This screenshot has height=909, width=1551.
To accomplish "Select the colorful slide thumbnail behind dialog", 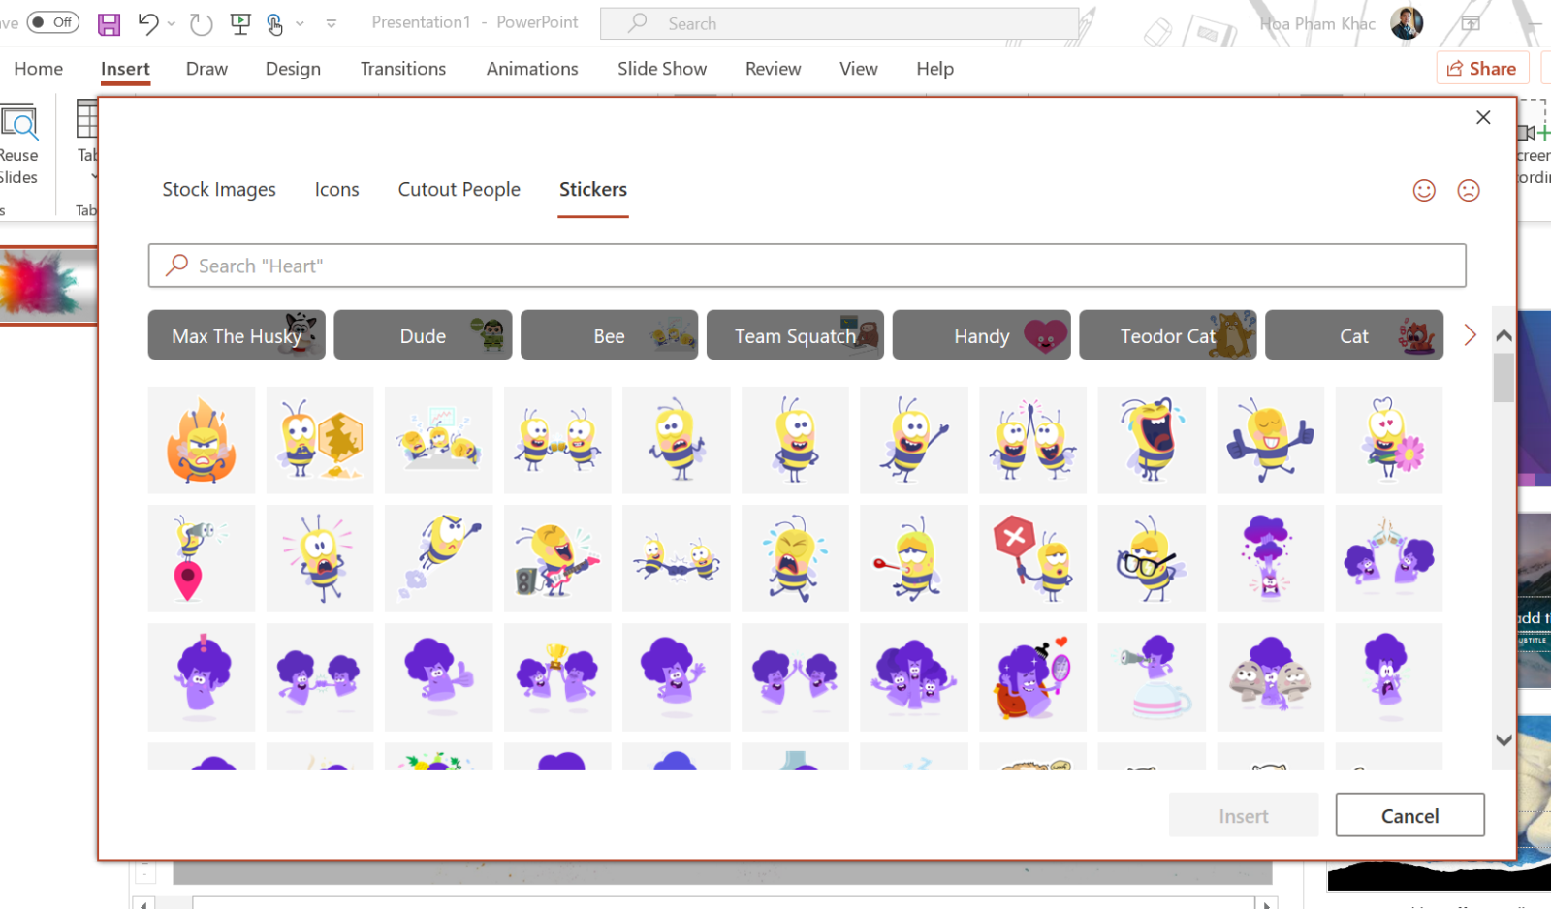I will coord(48,286).
